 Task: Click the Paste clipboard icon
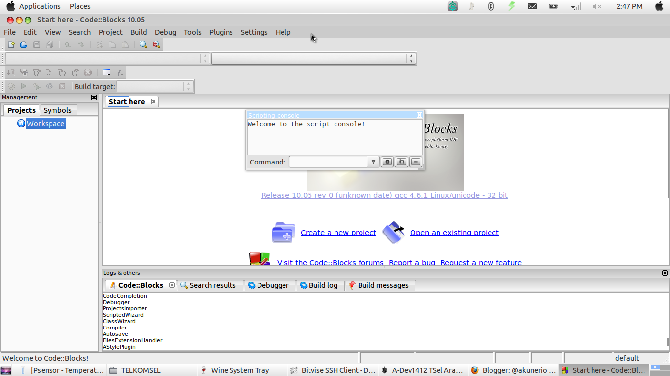[x=125, y=45]
